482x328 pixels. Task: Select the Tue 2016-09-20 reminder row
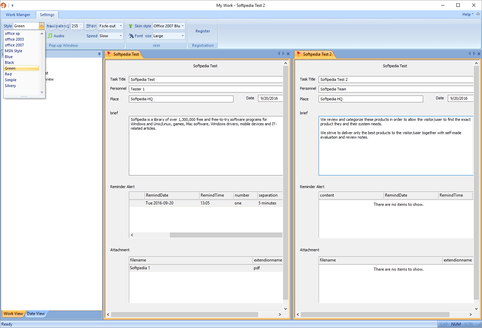pyautogui.click(x=206, y=203)
